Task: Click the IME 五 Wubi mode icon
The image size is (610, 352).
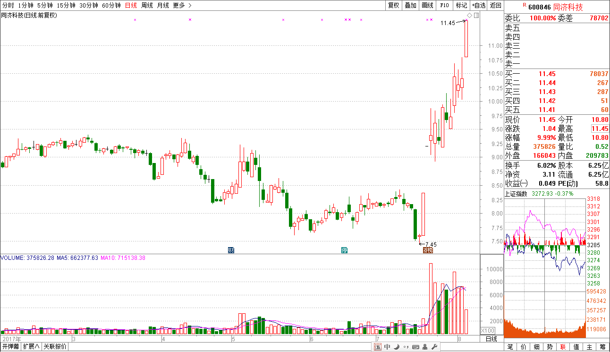Action: click(378, 347)
